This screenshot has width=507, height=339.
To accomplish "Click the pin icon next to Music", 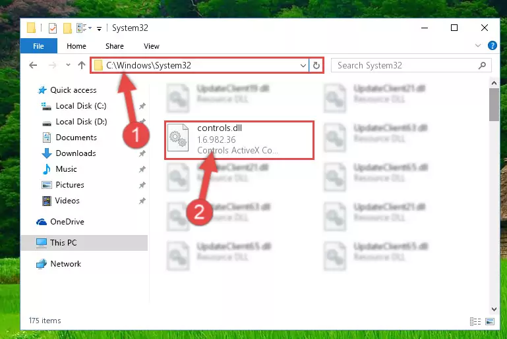I will pyautogui.click(x=142, y=169).
